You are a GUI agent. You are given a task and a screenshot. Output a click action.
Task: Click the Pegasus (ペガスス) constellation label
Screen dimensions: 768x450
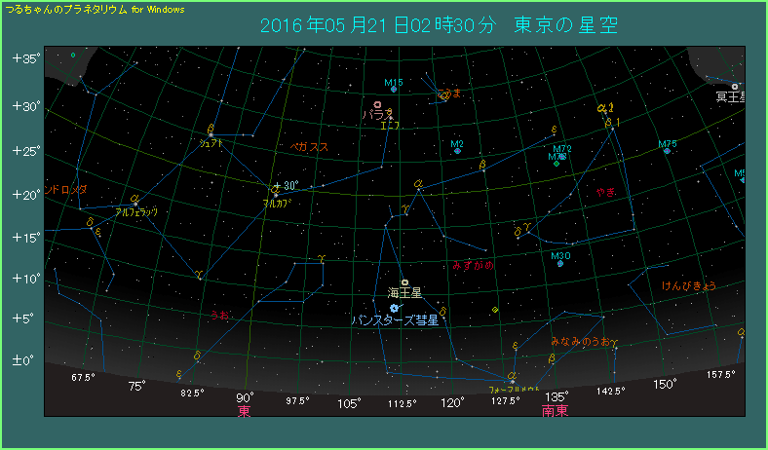coord(309,146)
